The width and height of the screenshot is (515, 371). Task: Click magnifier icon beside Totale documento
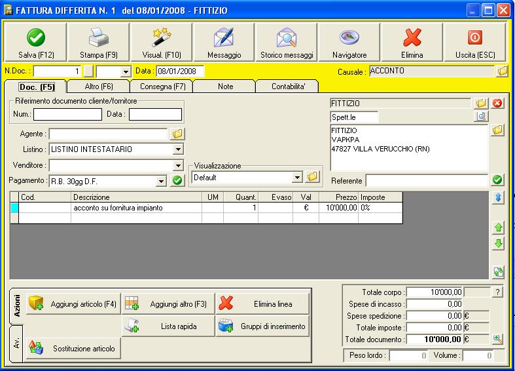point(497,339)
